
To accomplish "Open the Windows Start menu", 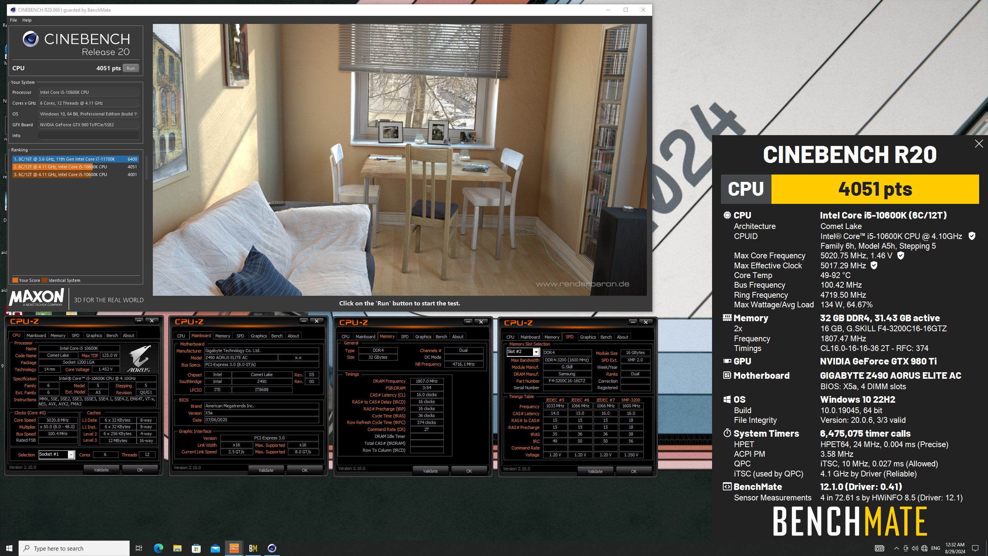I will pyautogui.click(x=9, y=548).
